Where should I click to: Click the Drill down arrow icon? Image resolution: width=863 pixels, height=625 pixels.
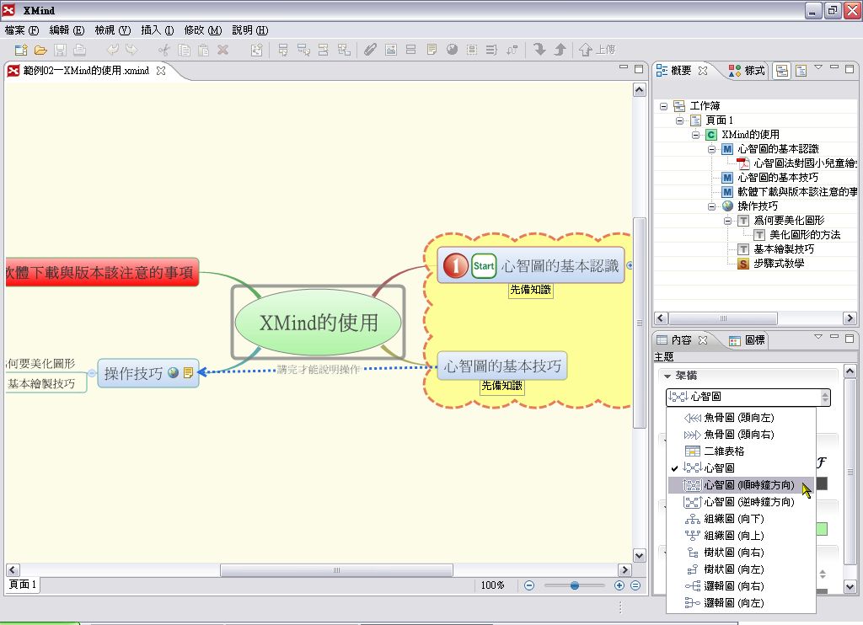pos(539,50)
